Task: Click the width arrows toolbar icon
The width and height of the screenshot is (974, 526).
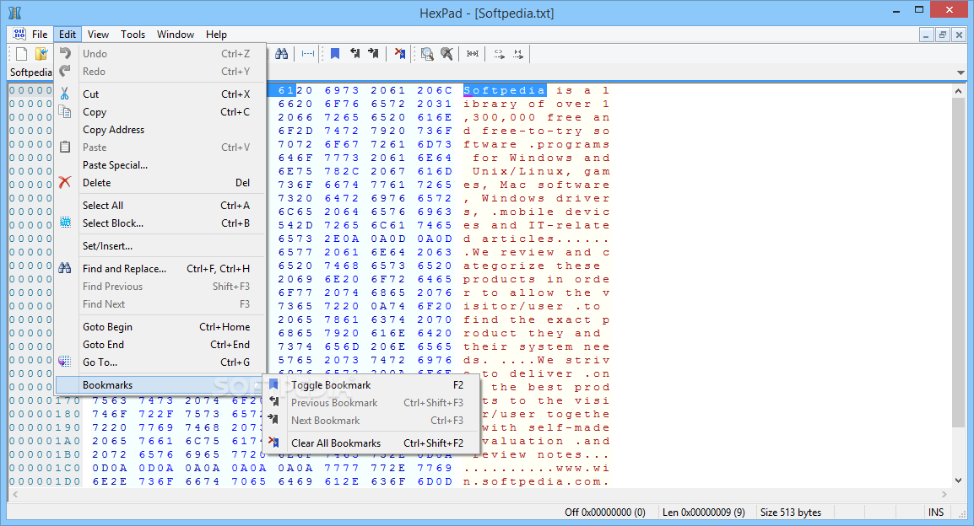Action: pos(473,54)
